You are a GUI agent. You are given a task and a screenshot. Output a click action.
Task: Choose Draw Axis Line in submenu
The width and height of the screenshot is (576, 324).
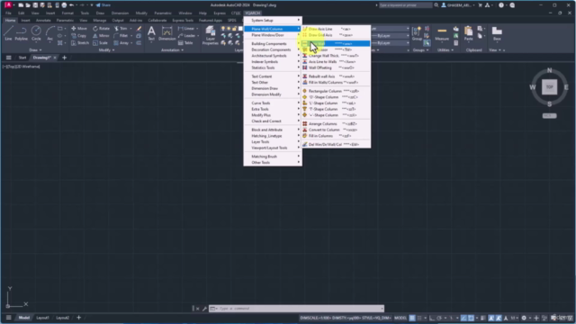pos(336,29)
